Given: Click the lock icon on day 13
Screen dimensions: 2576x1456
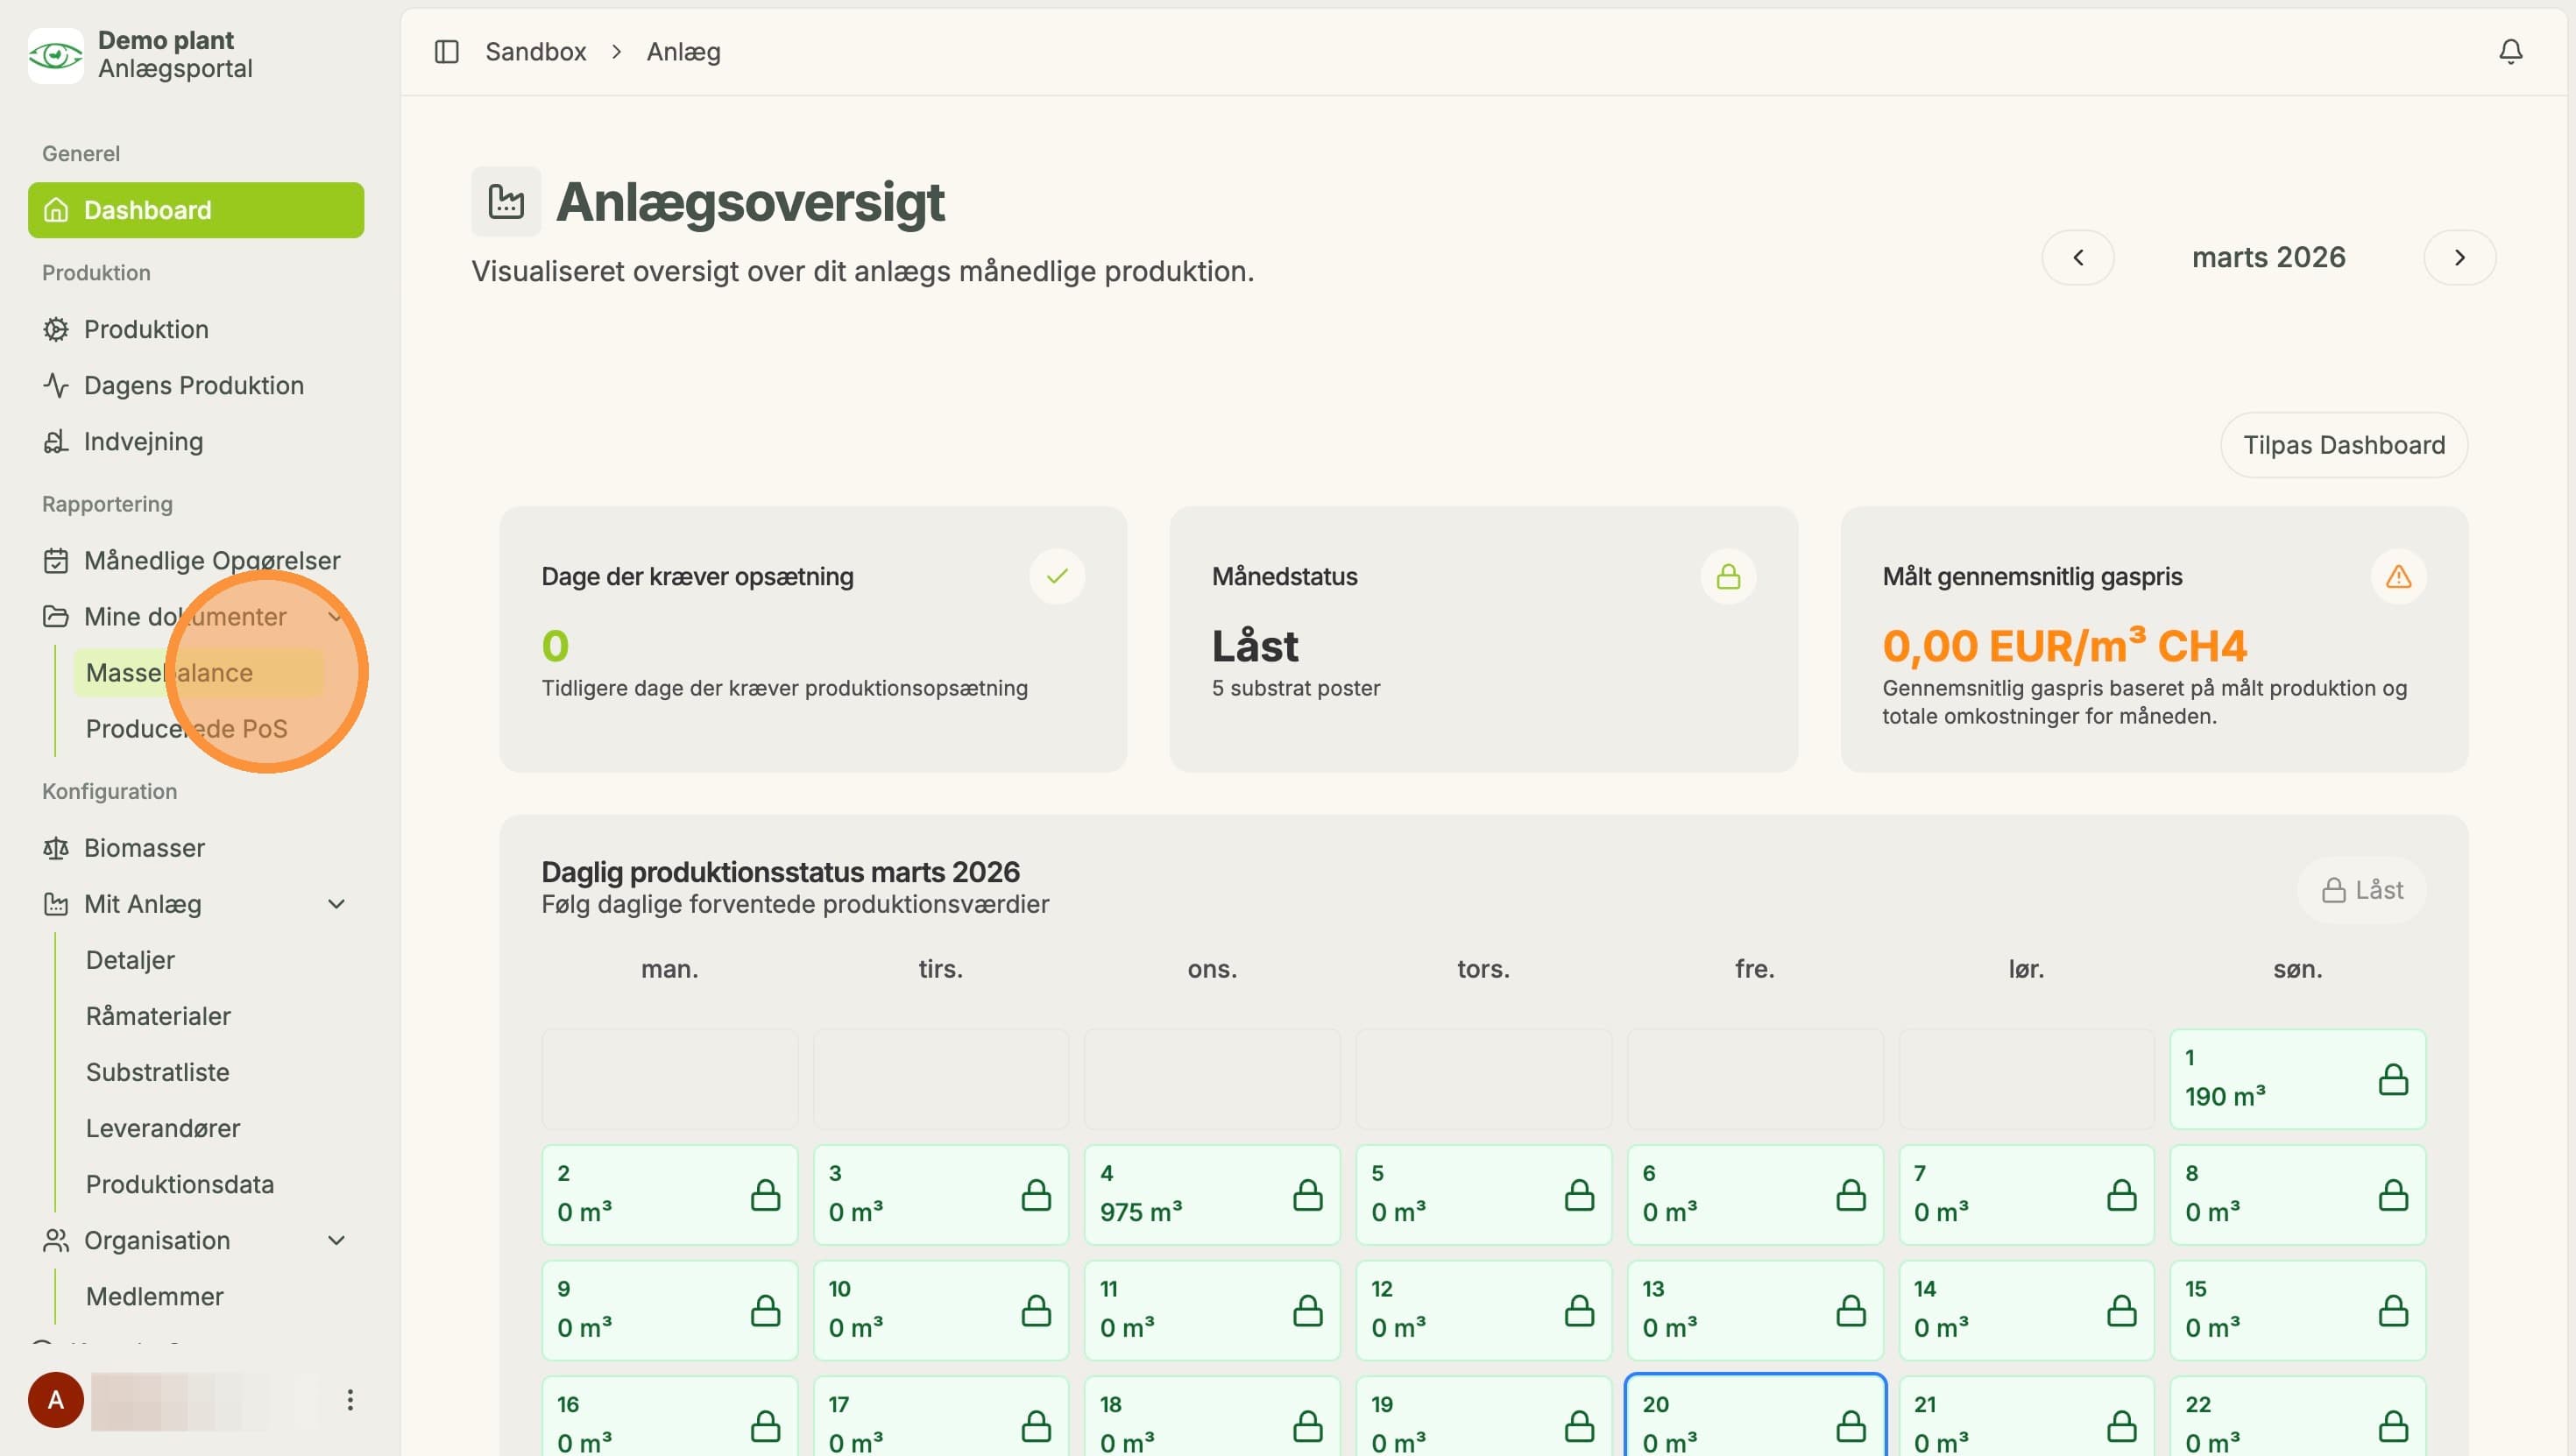Looking at the screenshot, I should pyautogui.click(x=1850, y=1310).
